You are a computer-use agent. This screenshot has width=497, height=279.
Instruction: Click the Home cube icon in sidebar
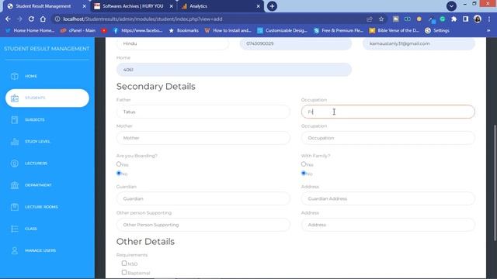point(15,76)
